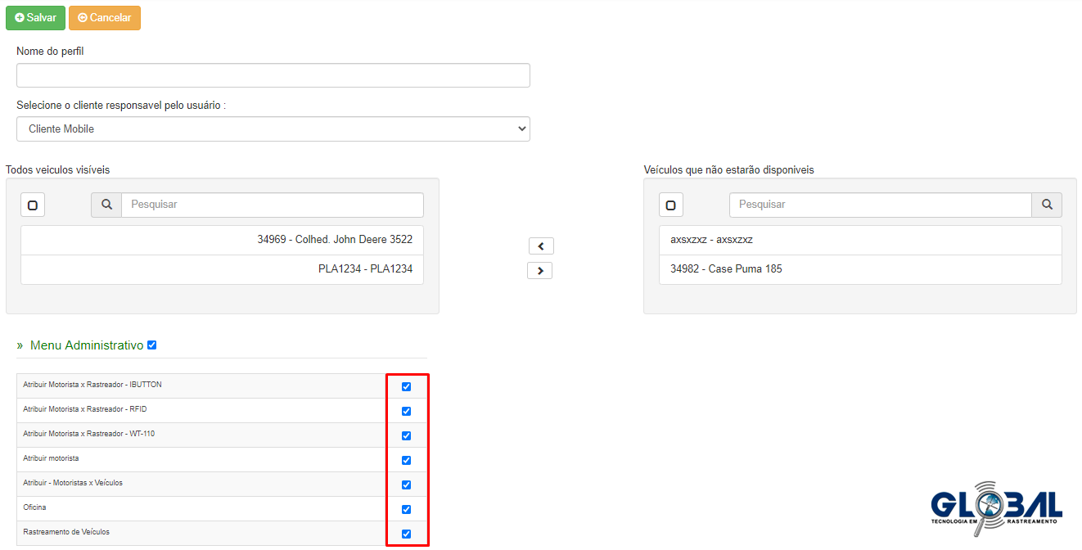Toggle select-all box in unavailable vehicles list
1082x550 pixels.
coord(670,205)
